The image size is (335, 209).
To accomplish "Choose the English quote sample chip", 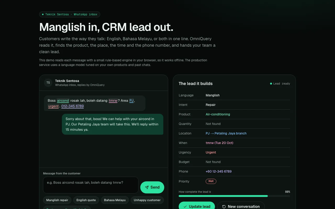I will point(86,200).
